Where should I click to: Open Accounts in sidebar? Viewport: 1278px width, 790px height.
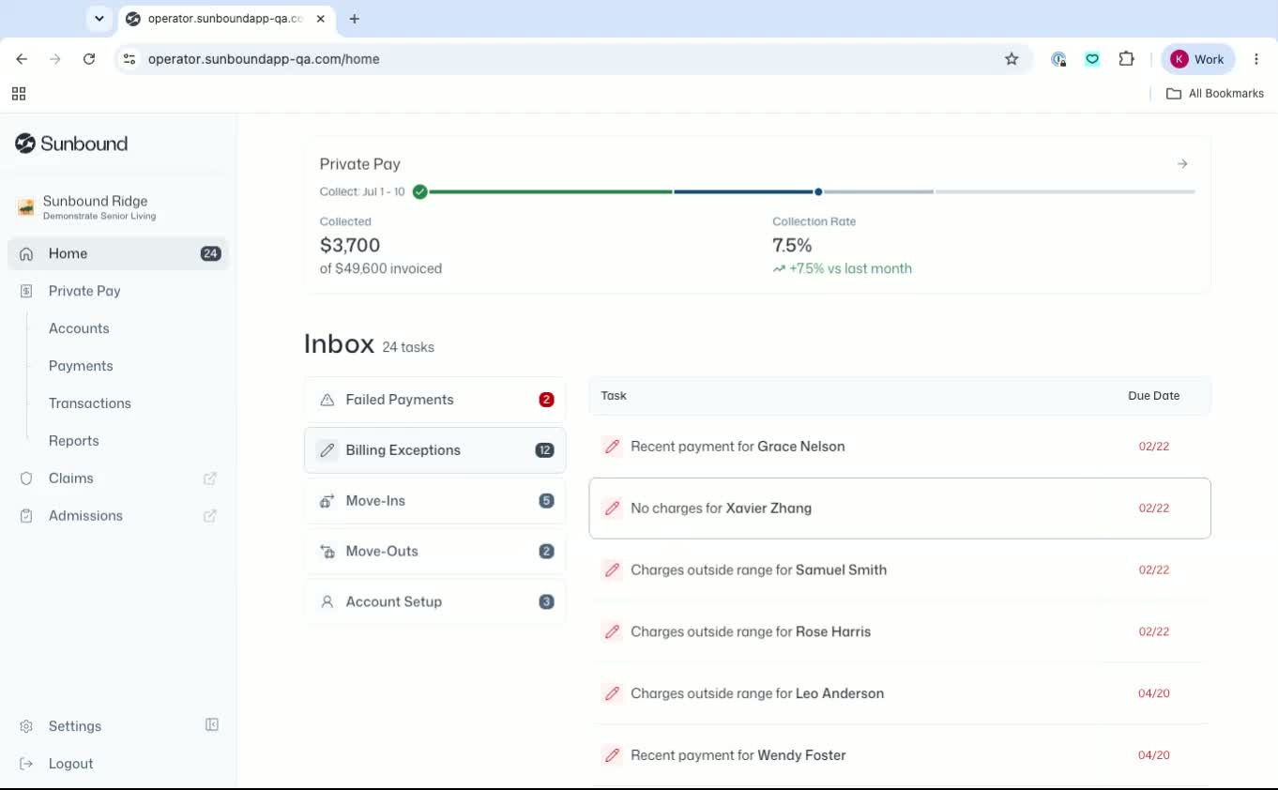(79, 328)
